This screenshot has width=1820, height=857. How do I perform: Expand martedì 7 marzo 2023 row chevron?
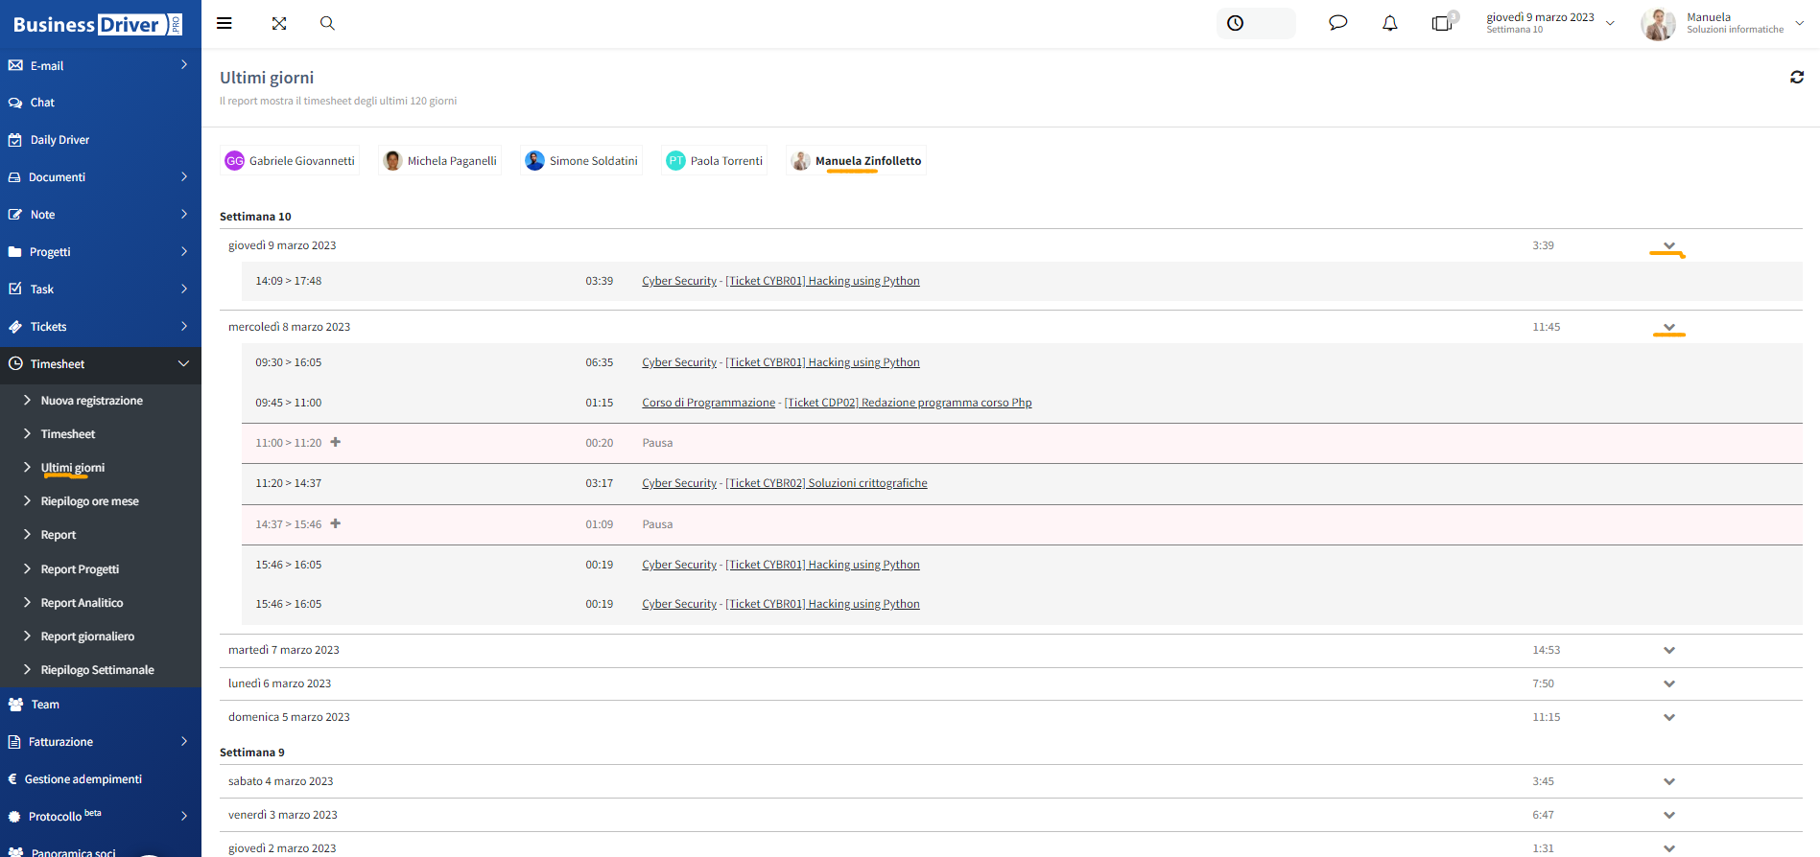click(1669, 650)
